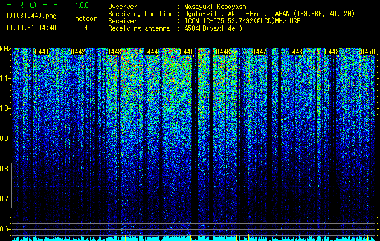380x241 pixels.
Task: Click the meteor count value 9
Action: 86,28
